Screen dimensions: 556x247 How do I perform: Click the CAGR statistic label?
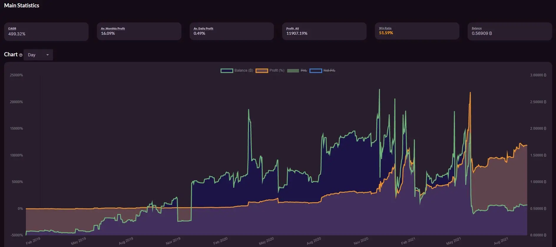[12, 29]
